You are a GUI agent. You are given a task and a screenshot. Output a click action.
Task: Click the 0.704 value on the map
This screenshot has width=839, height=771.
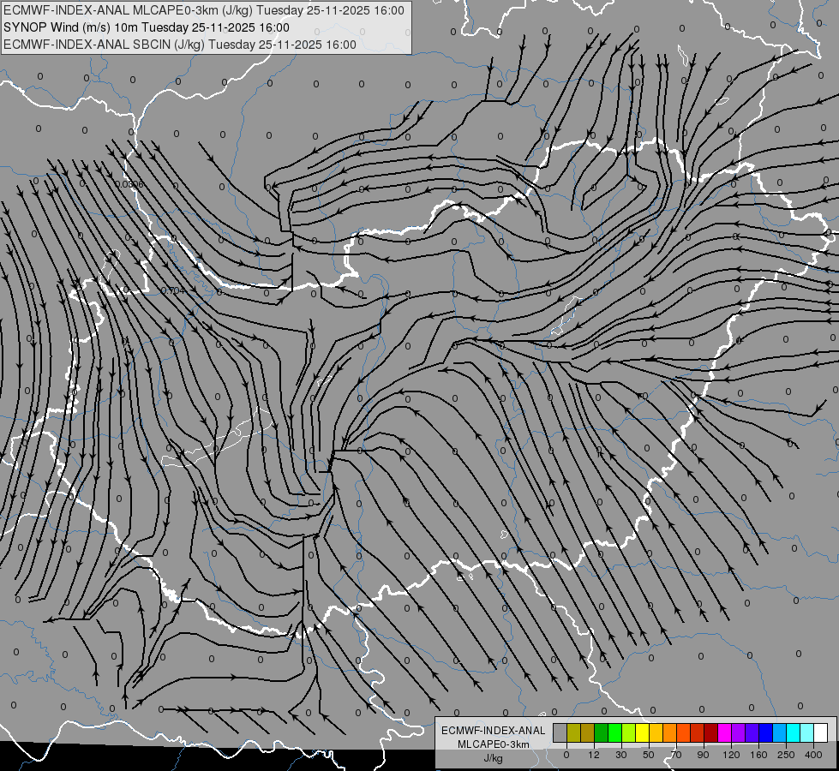[x=173, y=290]
